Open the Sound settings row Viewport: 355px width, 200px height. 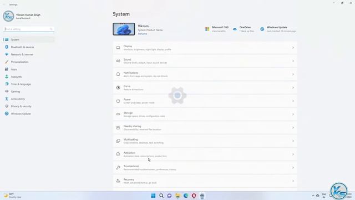tap(205, 61)
